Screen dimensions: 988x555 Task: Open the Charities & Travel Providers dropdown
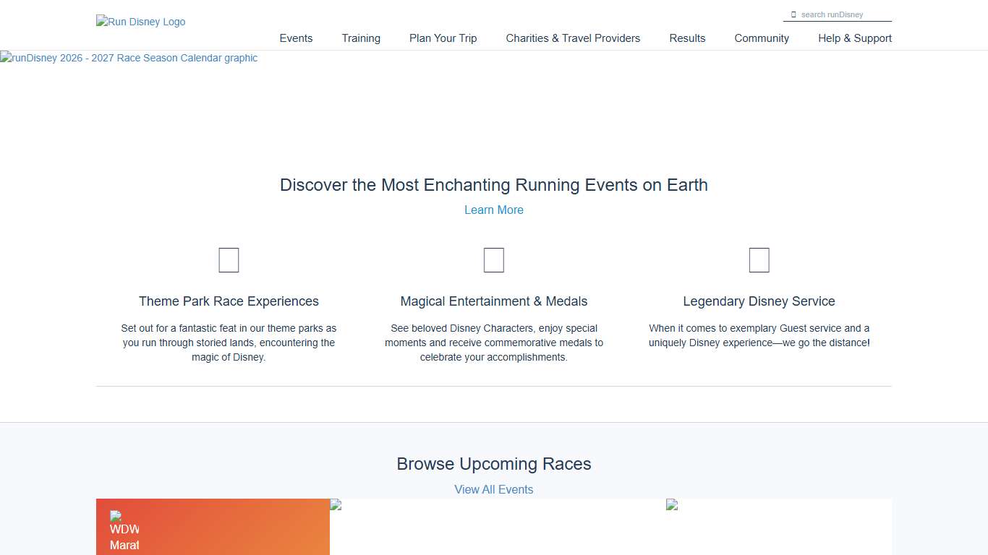tap(573, 38)
